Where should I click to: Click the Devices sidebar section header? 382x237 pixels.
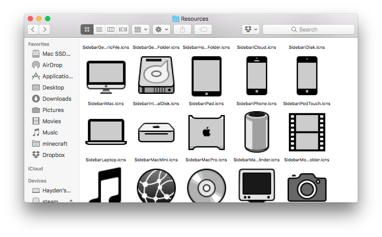(x=37, y=181)
